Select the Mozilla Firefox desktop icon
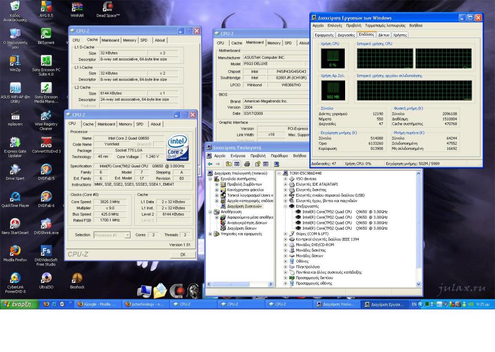This screenshot has height=352, width=495. click(x=15, y=253)
